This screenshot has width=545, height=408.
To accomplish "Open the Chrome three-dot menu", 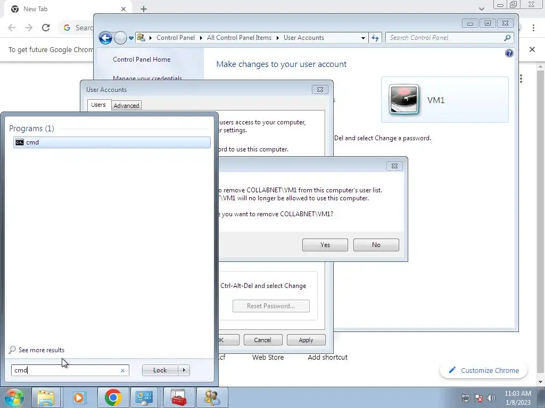I will [533, 28].
